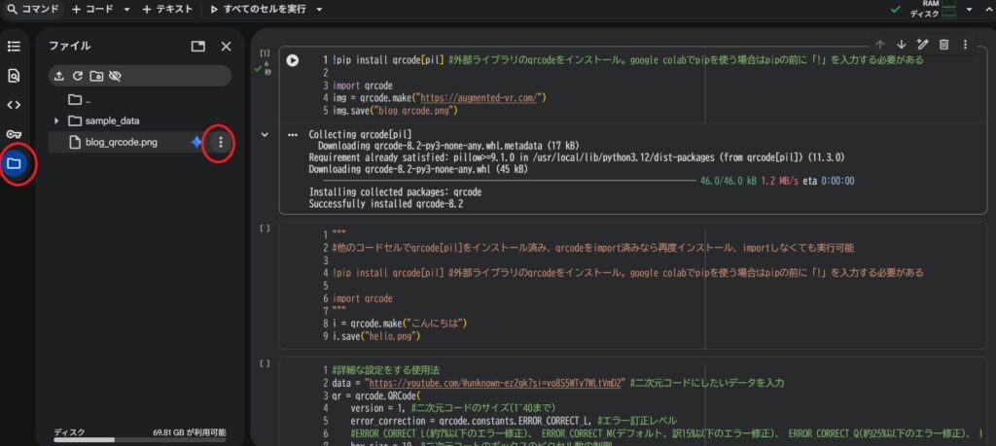Run the first code cell
Screen dimensions: 996x446
[293, 60]
